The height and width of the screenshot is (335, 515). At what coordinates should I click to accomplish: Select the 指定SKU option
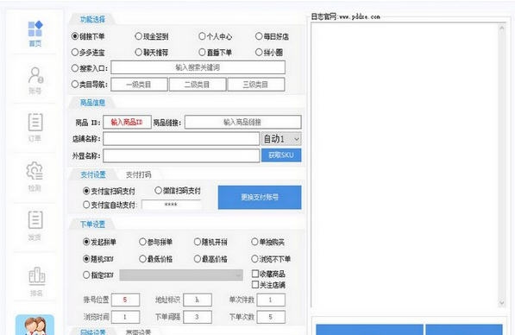[x=98, y=275]
